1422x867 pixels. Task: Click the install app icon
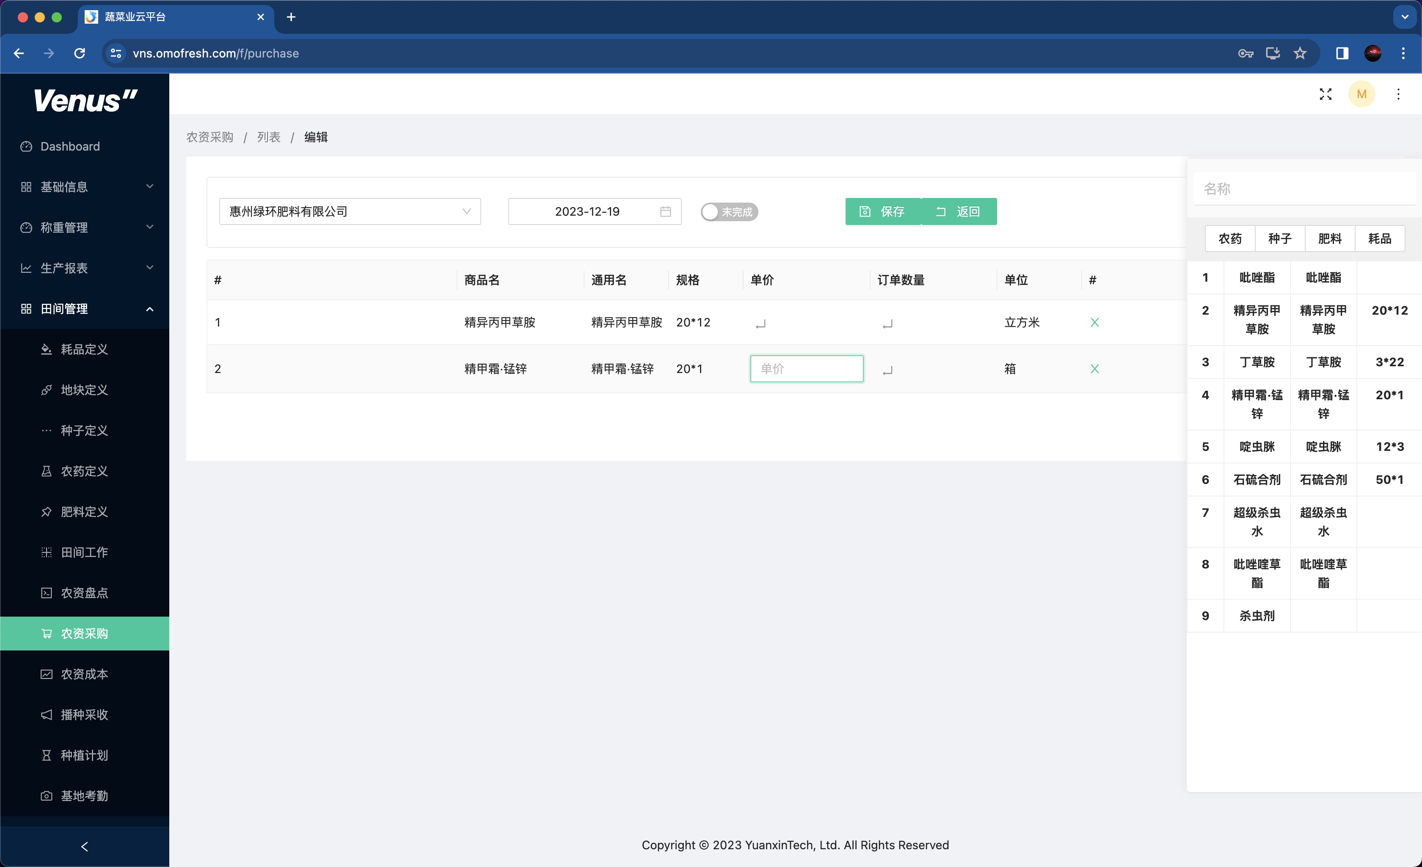point(1273,53)
